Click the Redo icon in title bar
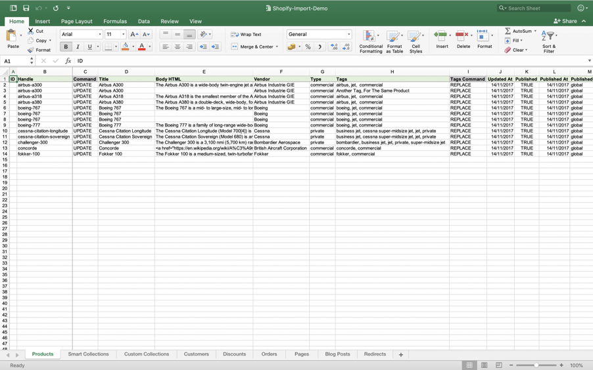This screenshot has height=370, width=593. (56, 8)
